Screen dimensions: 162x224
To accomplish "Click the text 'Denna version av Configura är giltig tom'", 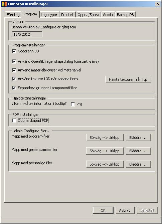I will 44,27.
